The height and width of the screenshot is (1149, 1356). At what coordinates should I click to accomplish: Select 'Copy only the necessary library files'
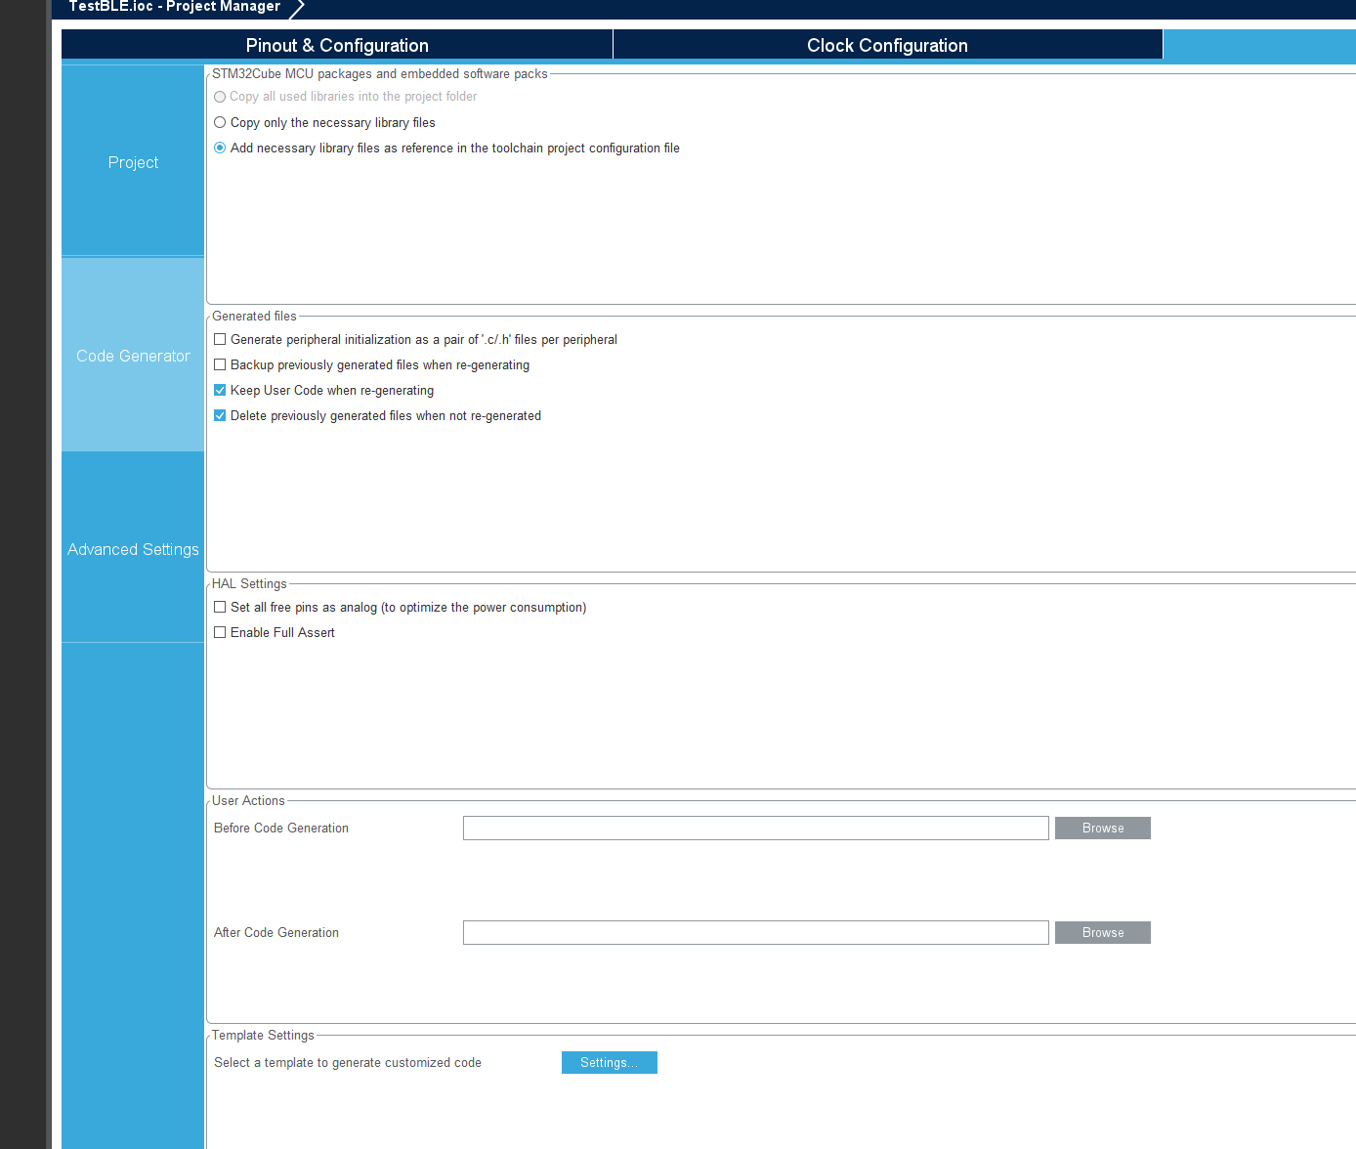(x=219, y=122)
